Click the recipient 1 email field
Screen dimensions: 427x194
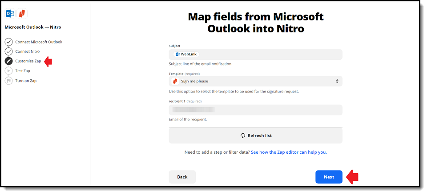click(255, 110)
